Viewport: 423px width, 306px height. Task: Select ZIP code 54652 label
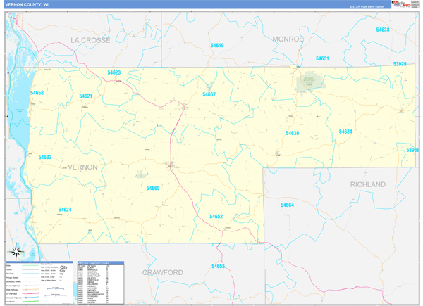point(216,217)
